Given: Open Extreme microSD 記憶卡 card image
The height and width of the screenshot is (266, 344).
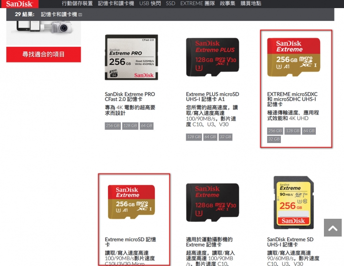Looking at the screenshot, I should tap(131, 202).
